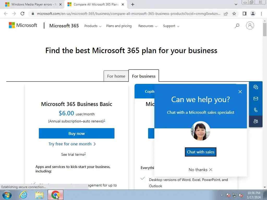Bookmark this page with star icon

[234, 14]
